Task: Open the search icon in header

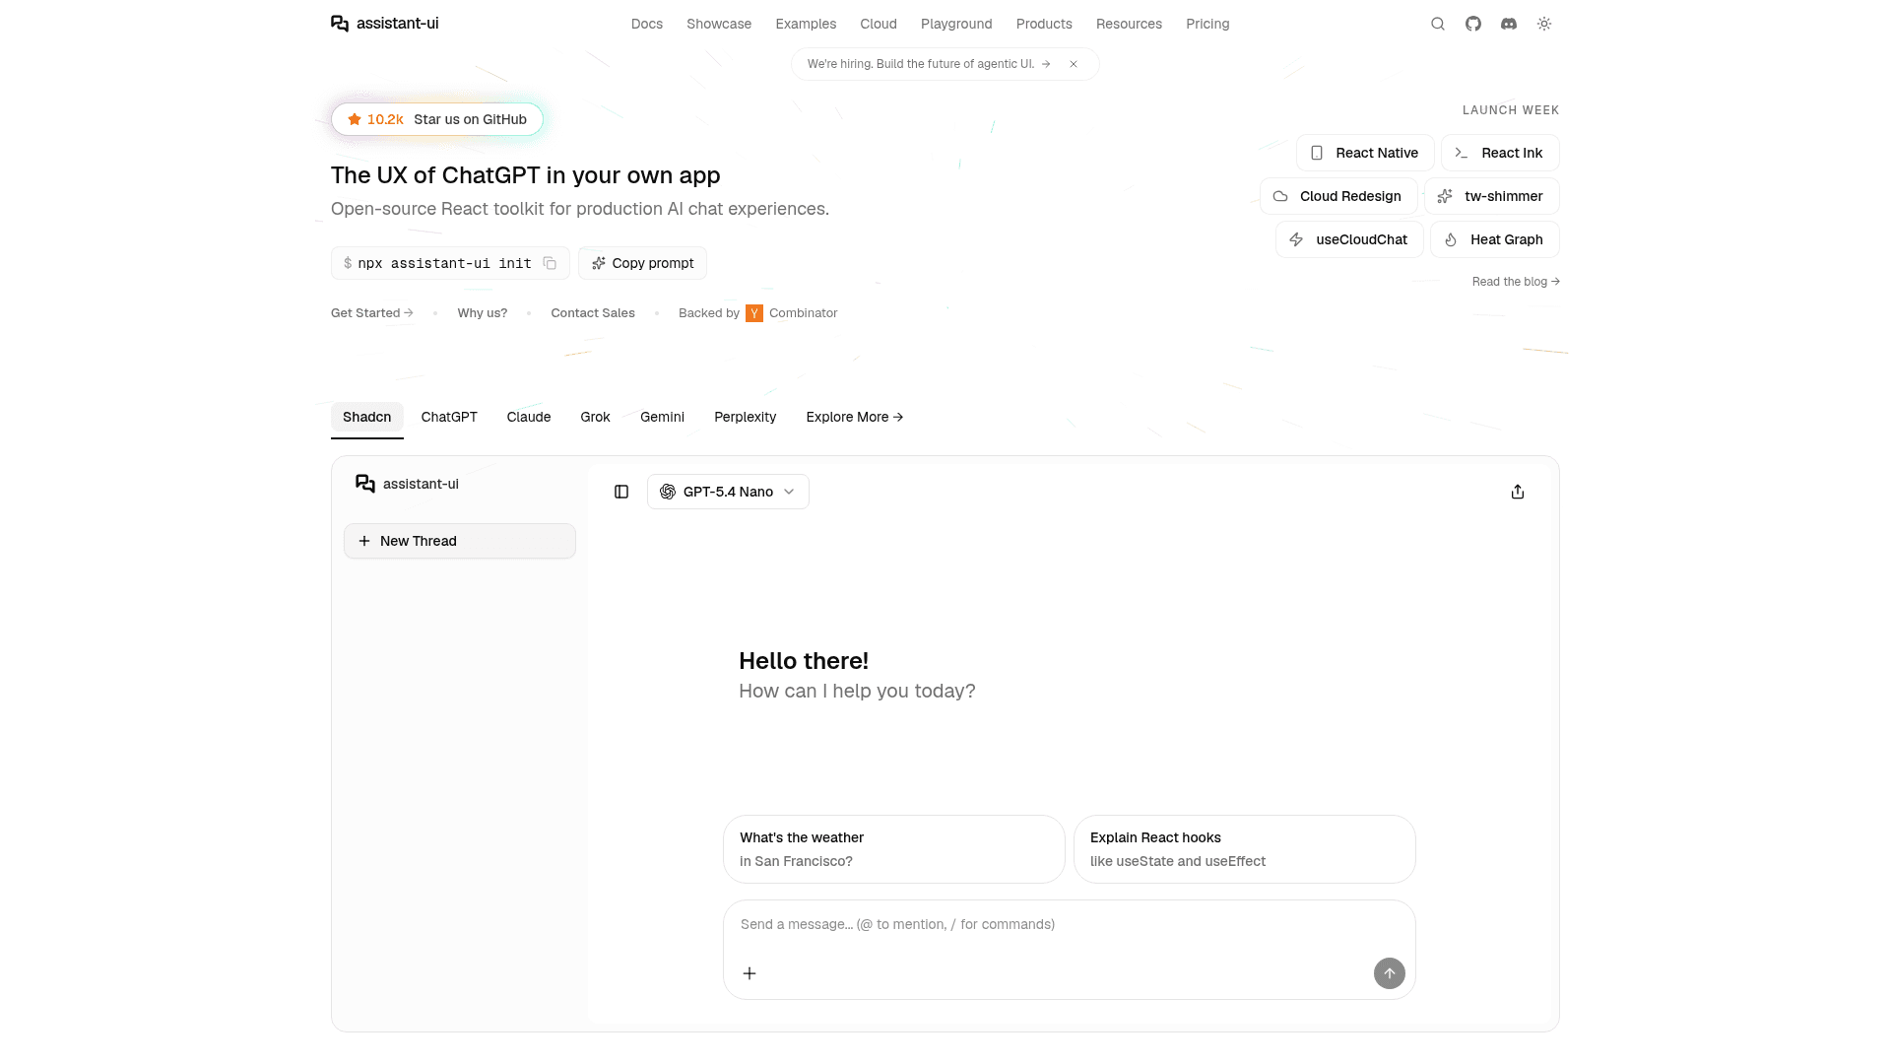Action: (1438, 24)
